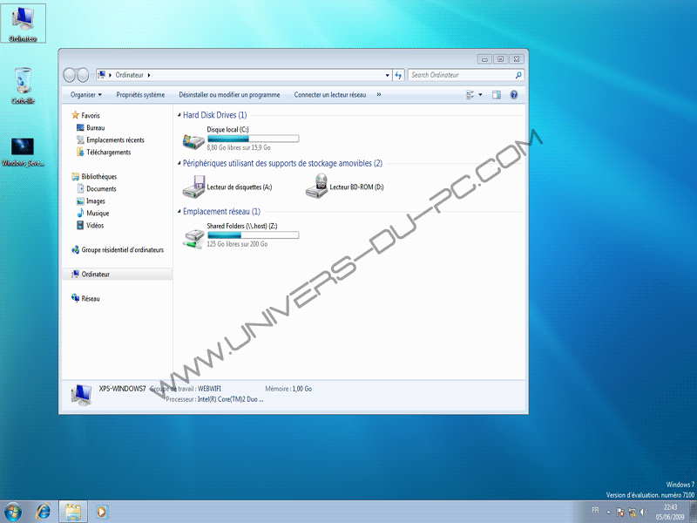Open the Organiser dropdown menu
The width and height of the screenshot is (697, 523).
pos(85,95)
